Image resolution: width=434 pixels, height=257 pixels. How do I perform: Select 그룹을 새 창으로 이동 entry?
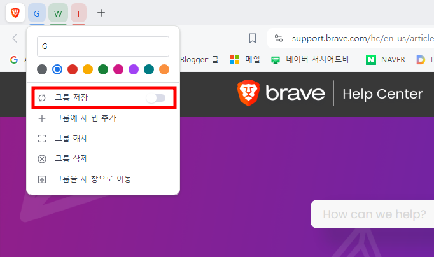[x=103, y=179]
